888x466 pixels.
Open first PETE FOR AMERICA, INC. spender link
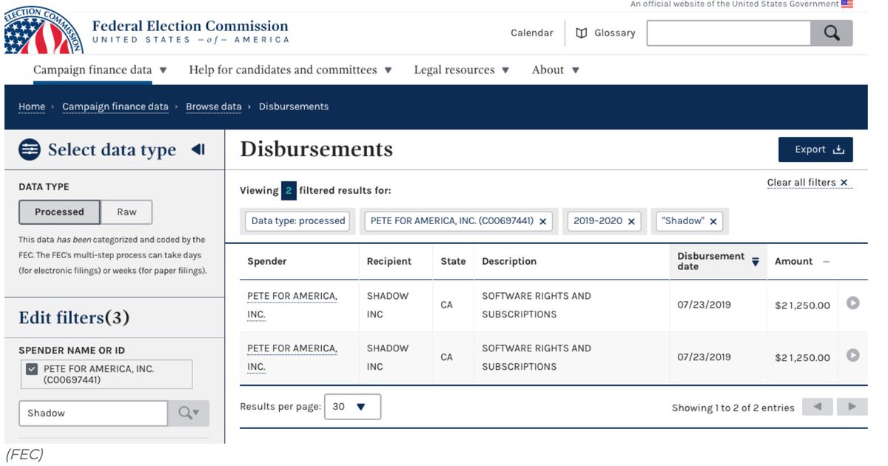pyautogui.click(x=292, y=305)
